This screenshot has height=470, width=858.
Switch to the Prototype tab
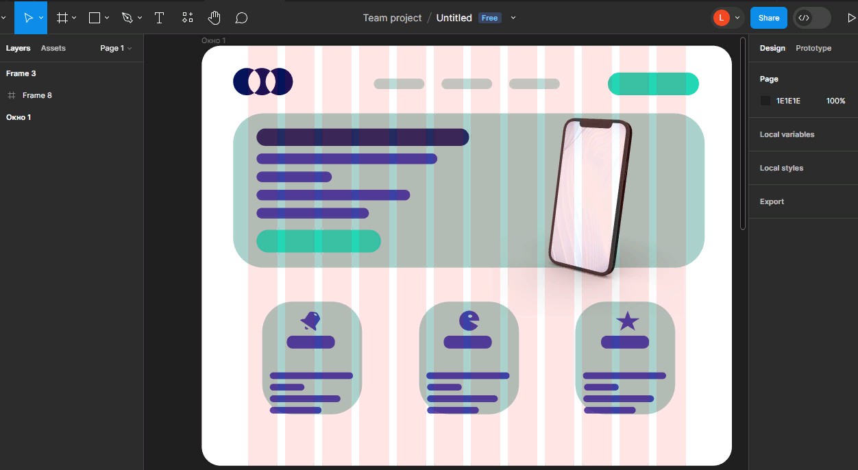coord(813,48)
